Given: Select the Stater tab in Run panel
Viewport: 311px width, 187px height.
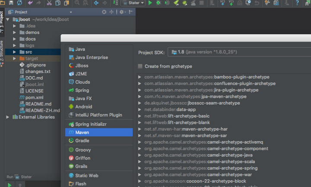Looking at the screenshot, I should coord(23,177).
